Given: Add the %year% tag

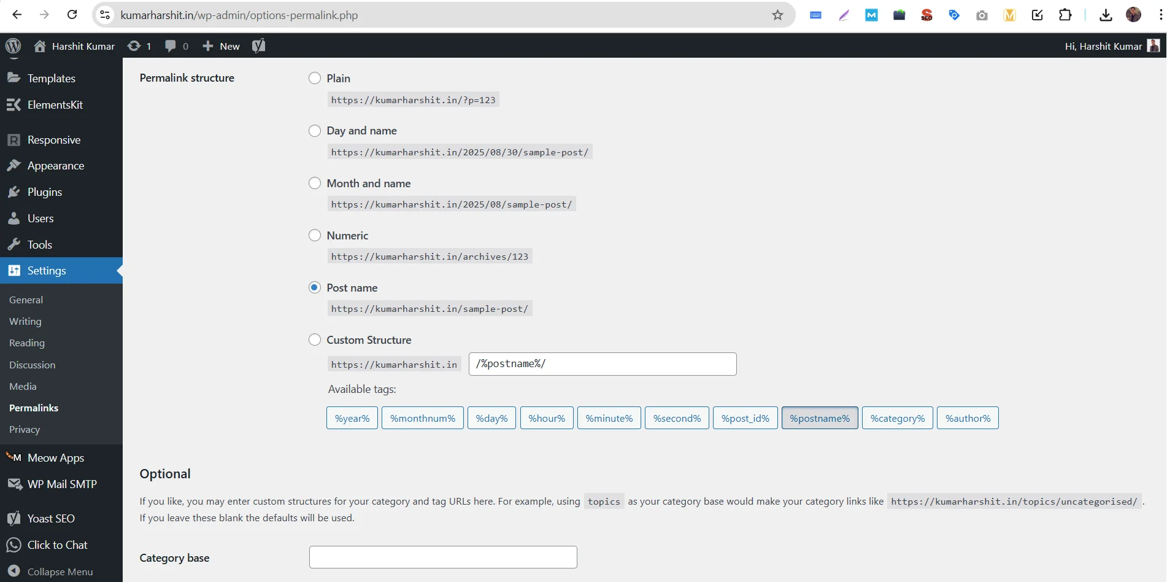Looking at the screenshot, I should click(352, 418).
